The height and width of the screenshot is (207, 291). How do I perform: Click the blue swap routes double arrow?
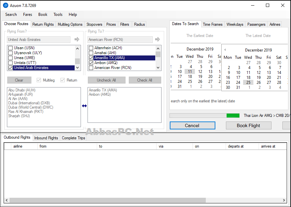coord(85,106)
